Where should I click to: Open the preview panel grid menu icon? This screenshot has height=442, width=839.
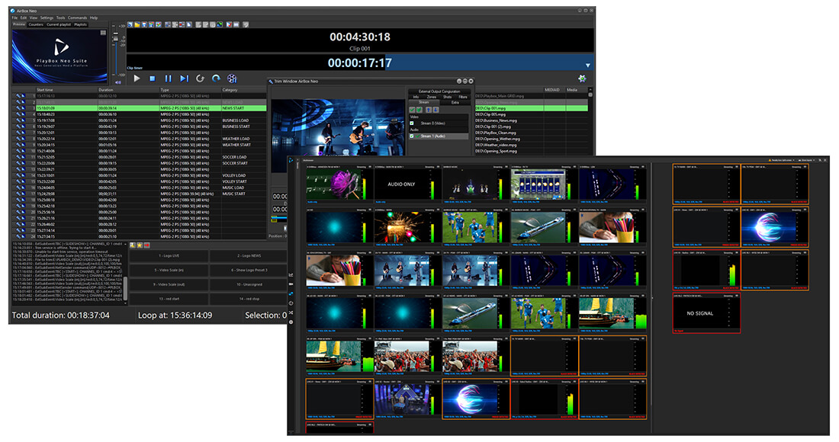pos(103,33)
